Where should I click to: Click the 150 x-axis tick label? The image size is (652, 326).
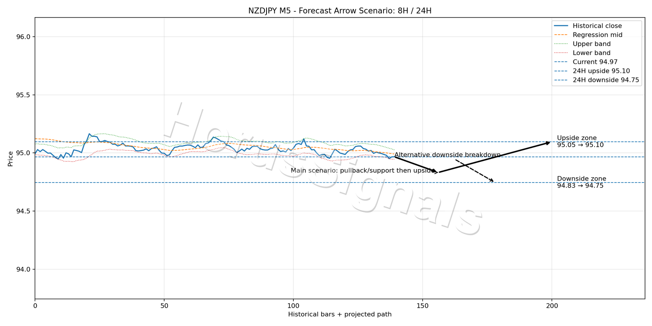422,305
